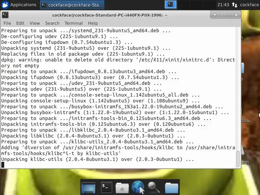Click 'Unpacking busybox-initramfs' output line
This screenshot has height=195, width=260.
tap(115, 112)
